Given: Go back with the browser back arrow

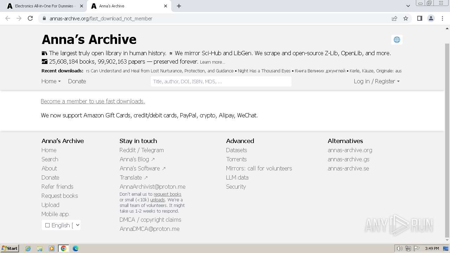Looking at the screenshot, I should pos(8,18).
